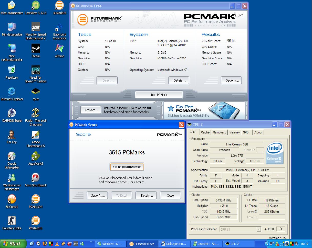The height and width of the screenshot is (248, 312).
Task: Open Windows Live Messenger desktop icon
Action: 12,182
